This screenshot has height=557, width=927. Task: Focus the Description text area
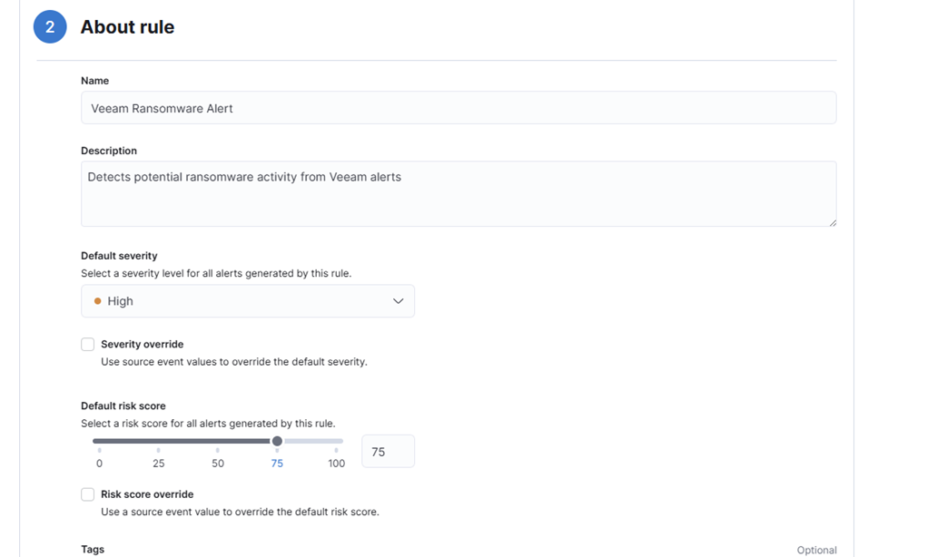point(458,193)
